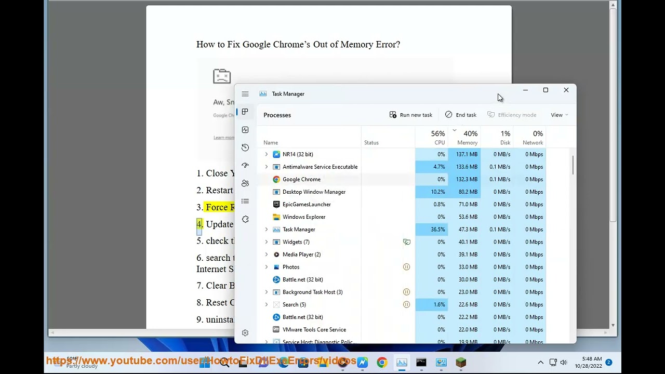Click the Desktop Window Manager process icon
The height and width of the screenshot is (374, 665).
coord(276,192)
